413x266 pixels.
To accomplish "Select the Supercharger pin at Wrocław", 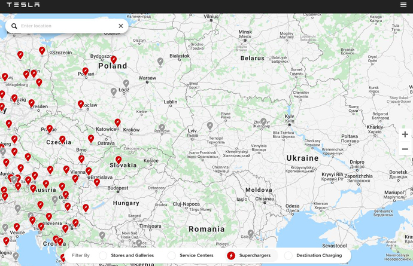I will (81, 105).
